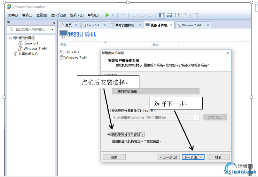The image size is (258, 177).
Task: Click the < 上一步(B) button
Action: (168, 157)
